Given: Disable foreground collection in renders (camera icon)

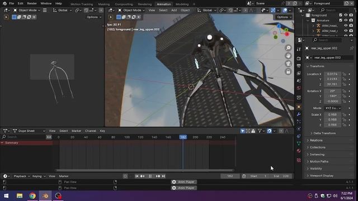Looking at the screenshot, I should [x=351, y=15].
